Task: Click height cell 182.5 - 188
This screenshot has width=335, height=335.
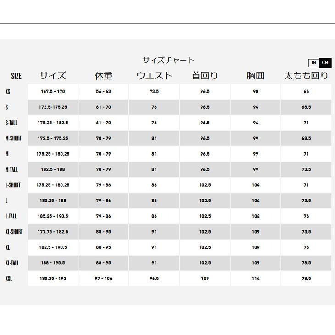Action: coord(53,169)
